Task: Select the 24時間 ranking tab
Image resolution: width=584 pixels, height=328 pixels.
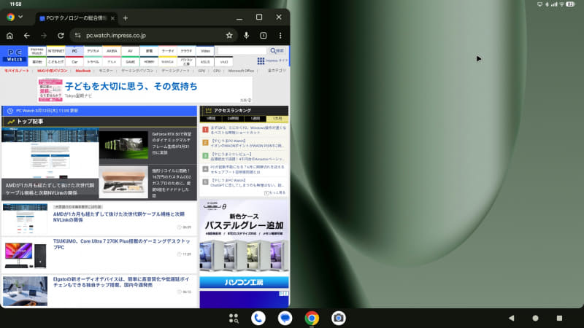Action: tap(233, 119)
